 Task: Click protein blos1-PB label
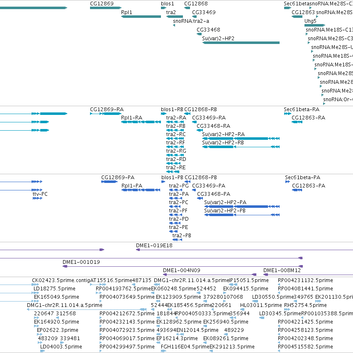tap(172, 178)
